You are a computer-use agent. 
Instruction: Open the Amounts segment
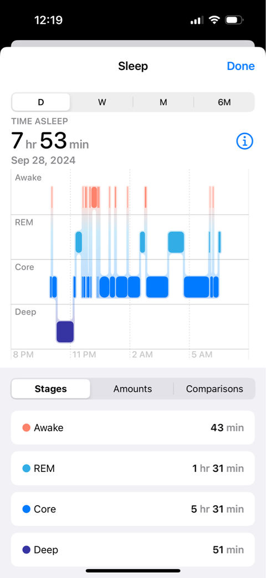point(132,388)
